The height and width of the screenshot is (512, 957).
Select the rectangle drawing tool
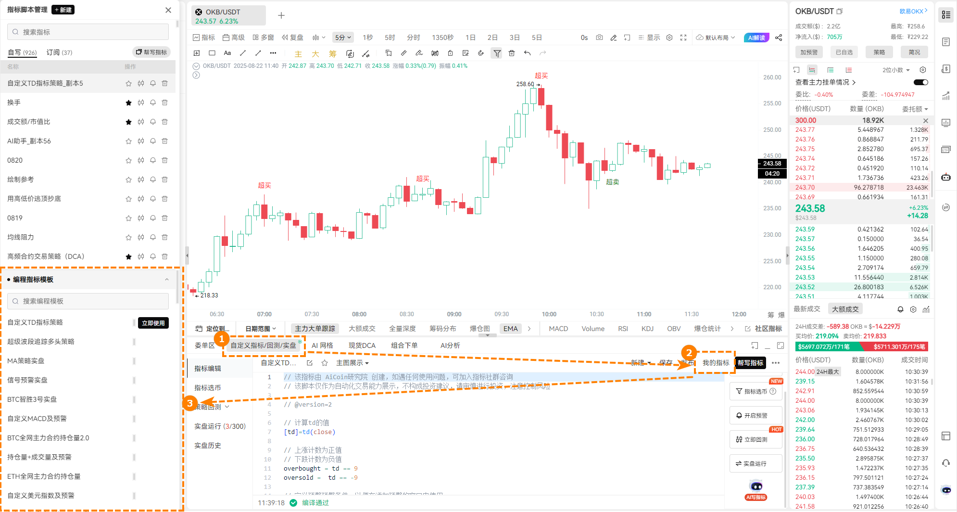click(x=212, y=53)
